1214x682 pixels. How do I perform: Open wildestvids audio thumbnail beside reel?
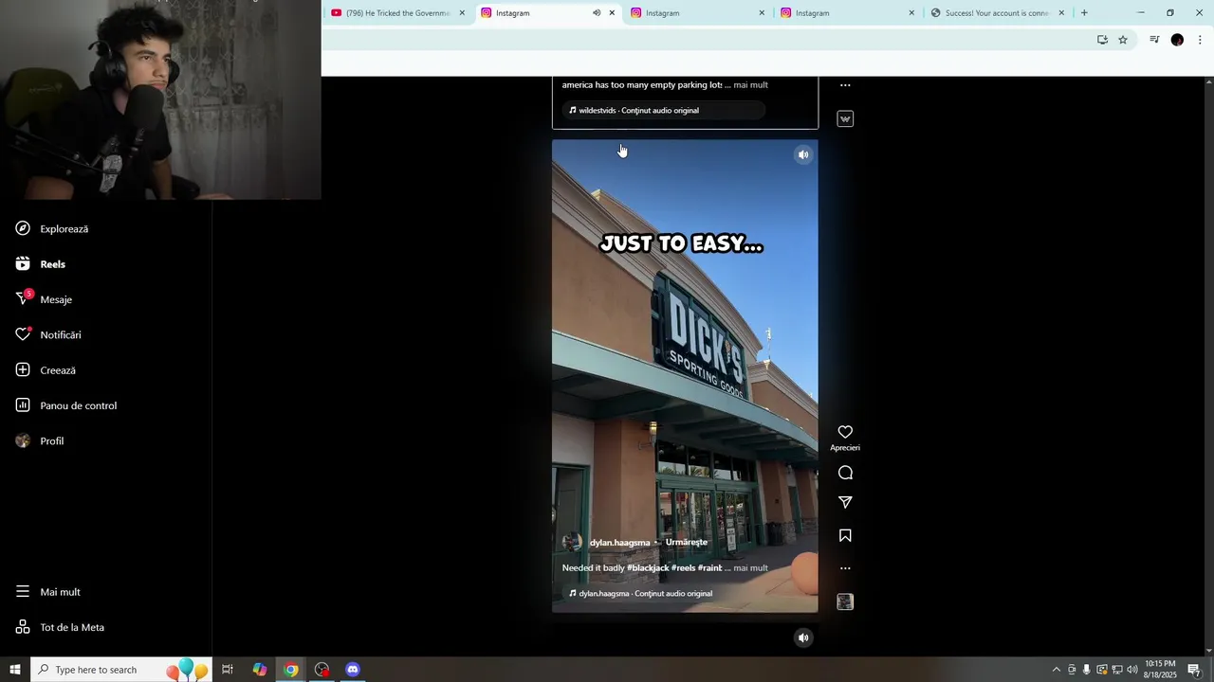point(845,118)
